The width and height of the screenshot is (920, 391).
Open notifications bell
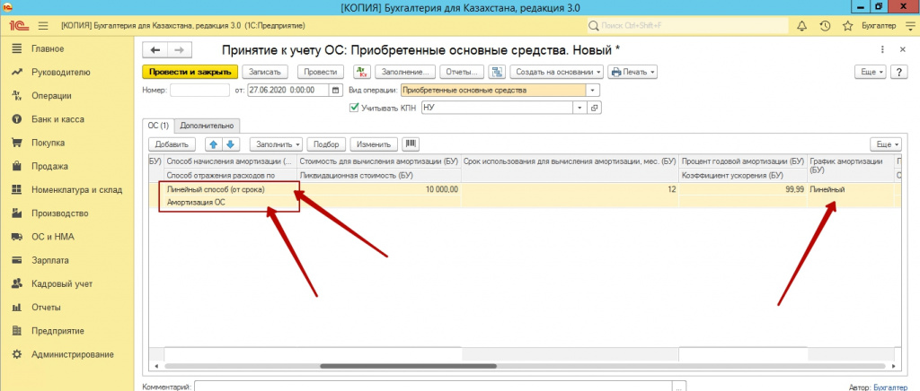coord(802,26)
